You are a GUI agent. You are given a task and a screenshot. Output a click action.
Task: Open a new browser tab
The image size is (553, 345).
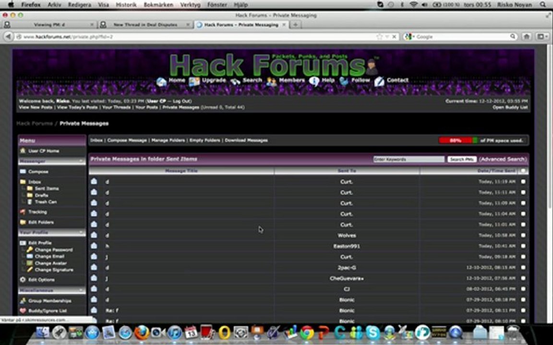[x=296, y=24]
